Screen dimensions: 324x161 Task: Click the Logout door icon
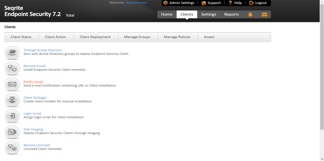[252, 3]
